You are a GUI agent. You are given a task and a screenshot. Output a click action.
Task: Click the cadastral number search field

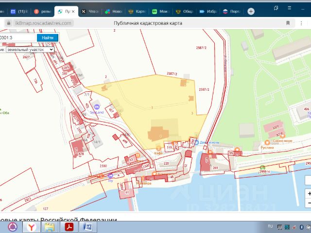[x=17, y=38]
